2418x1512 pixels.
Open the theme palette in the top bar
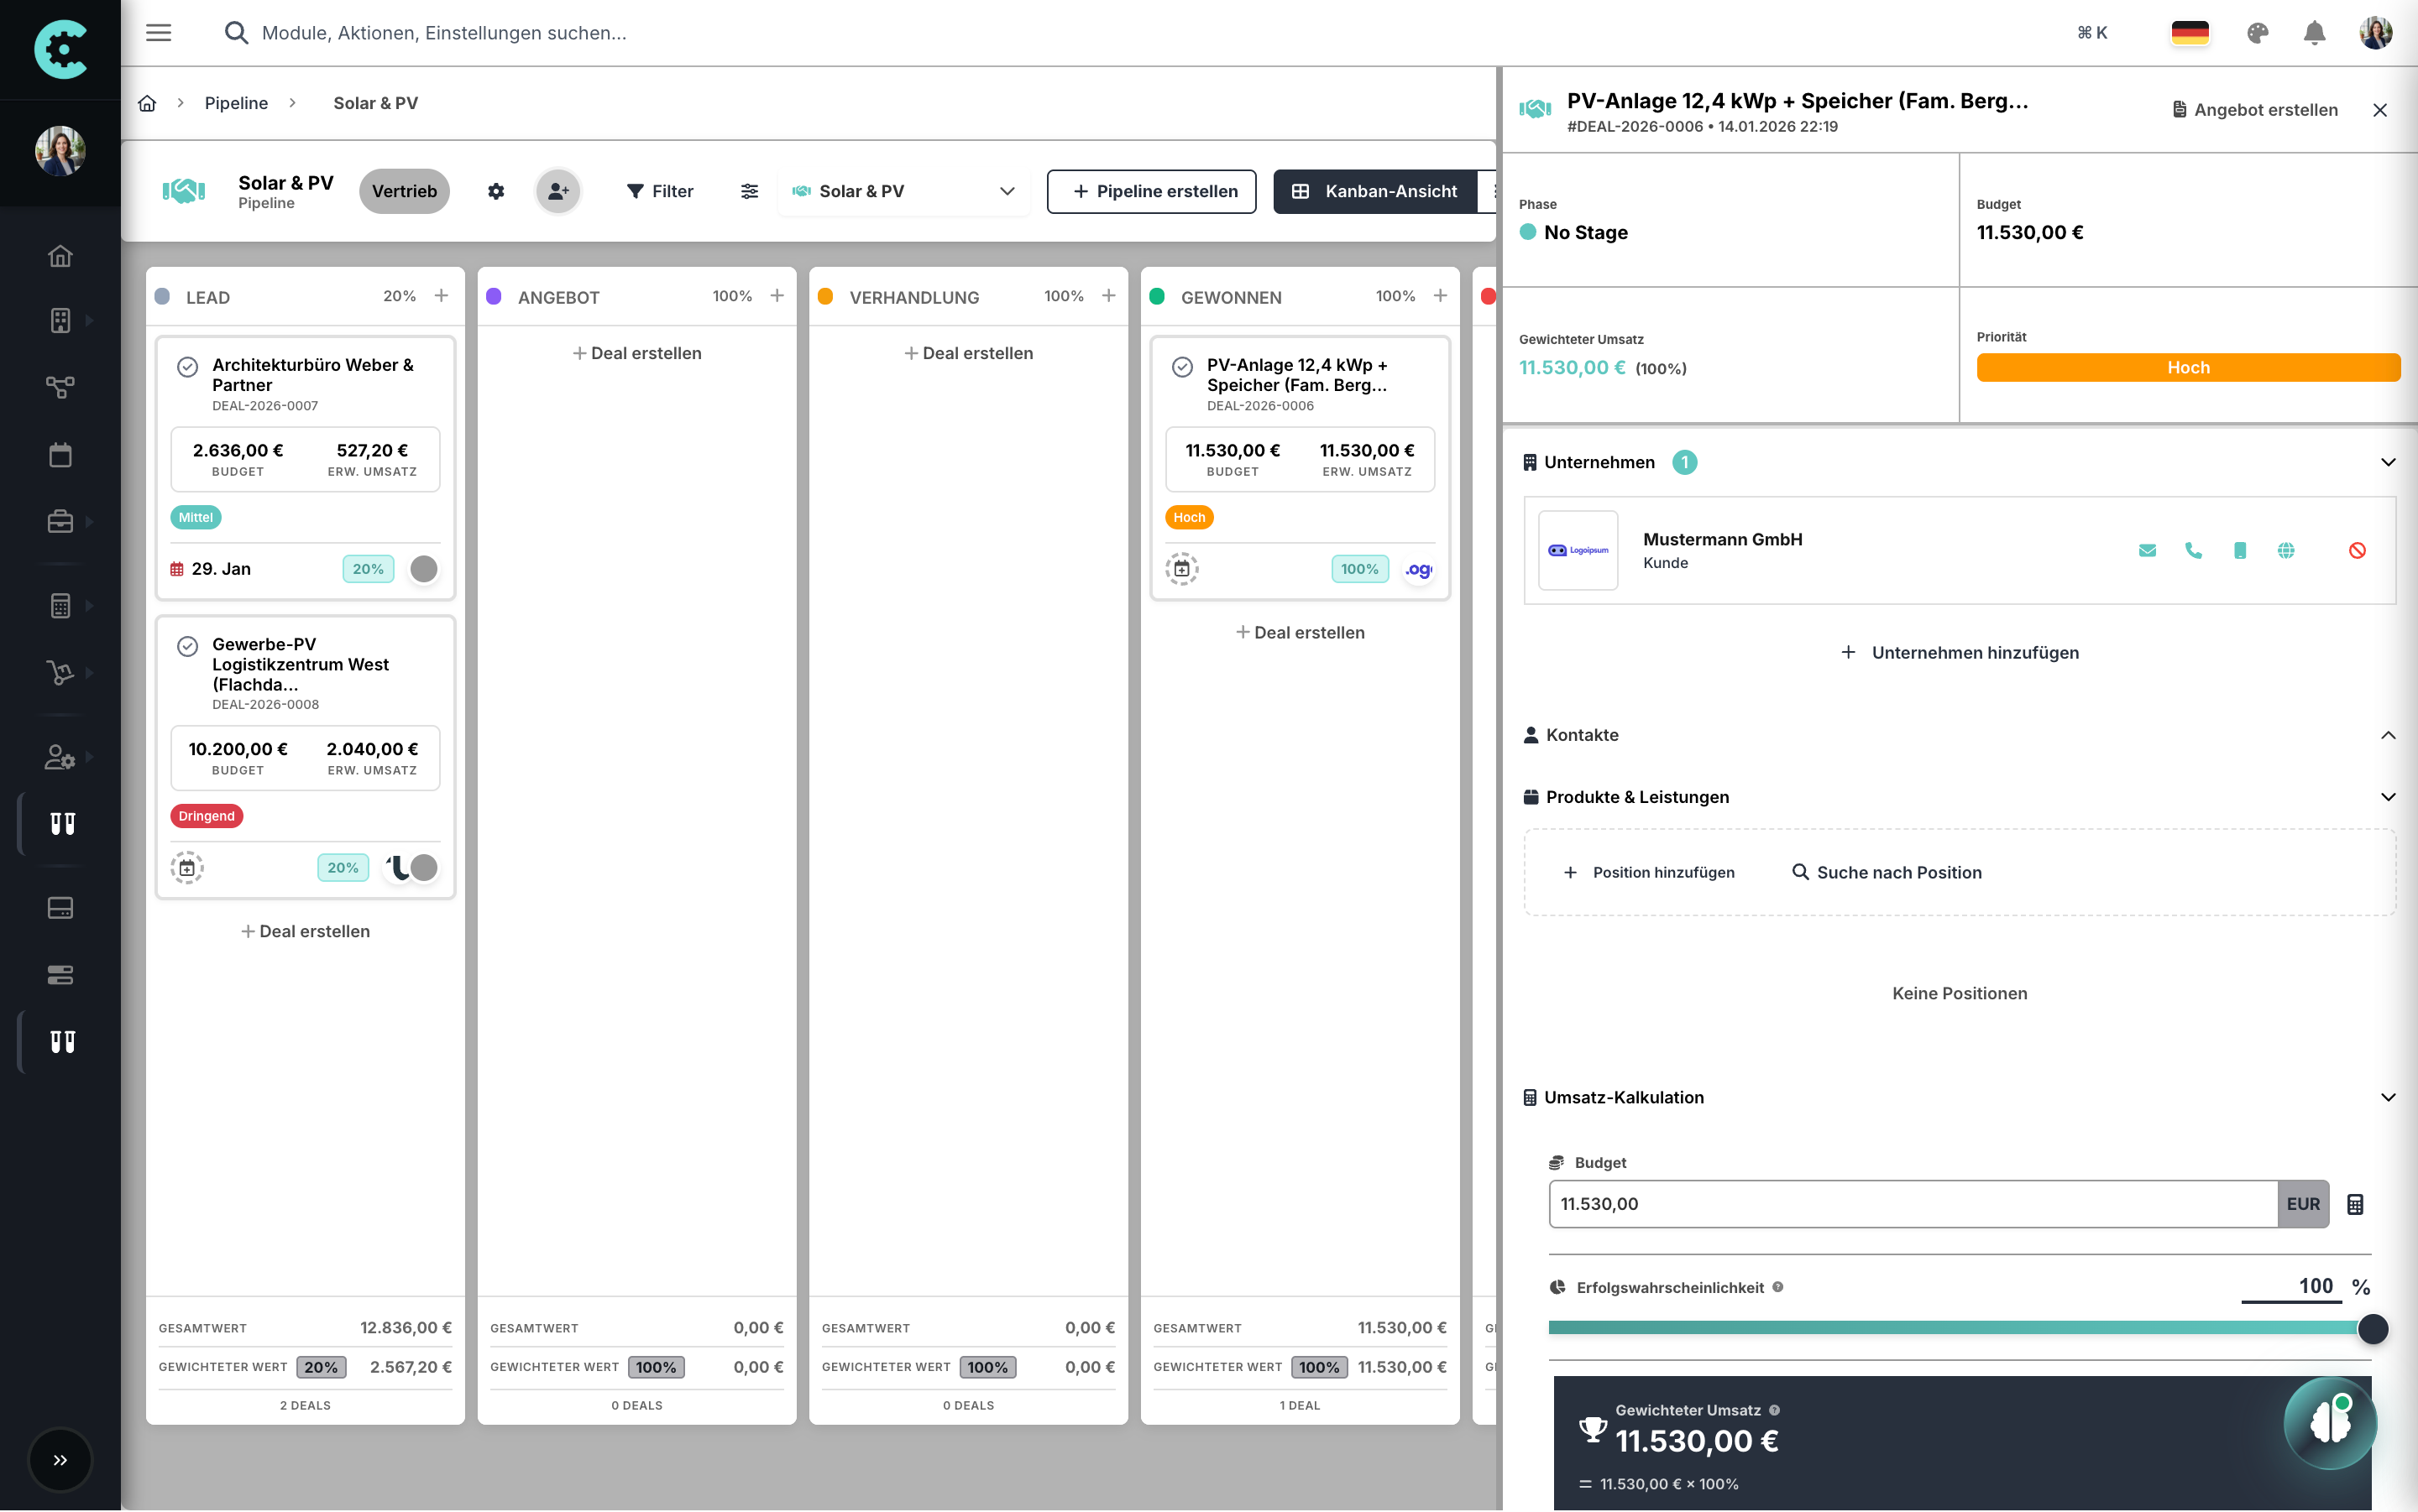tap(2256, 33)
